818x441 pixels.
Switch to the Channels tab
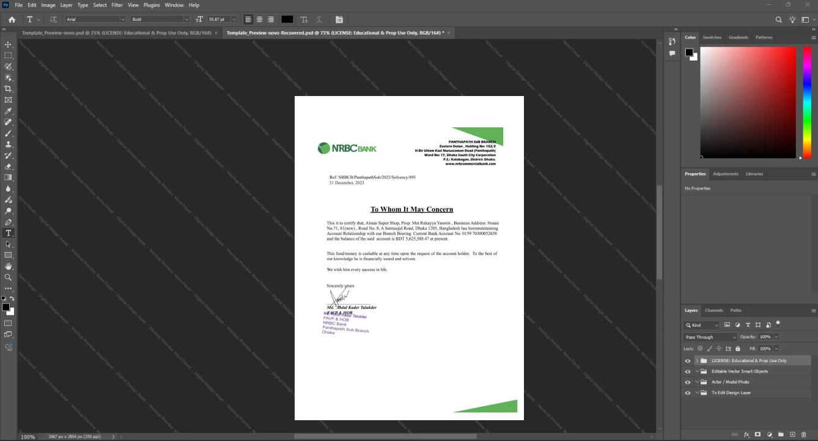click(x=713, y=311)
